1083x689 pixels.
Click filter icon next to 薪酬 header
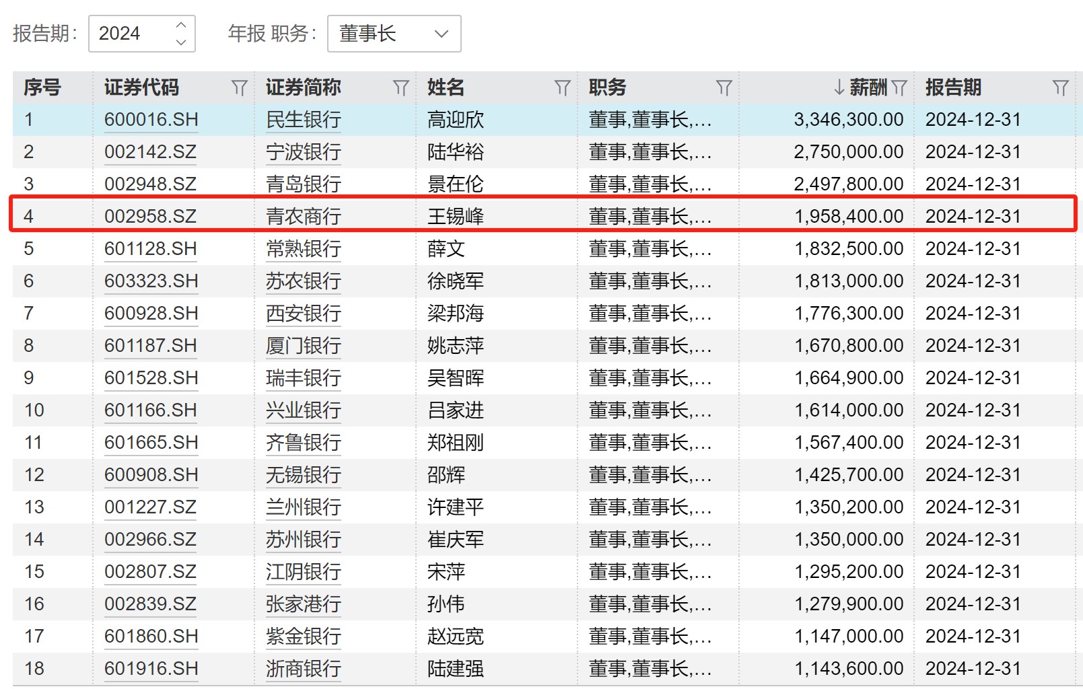click(899, 87)
